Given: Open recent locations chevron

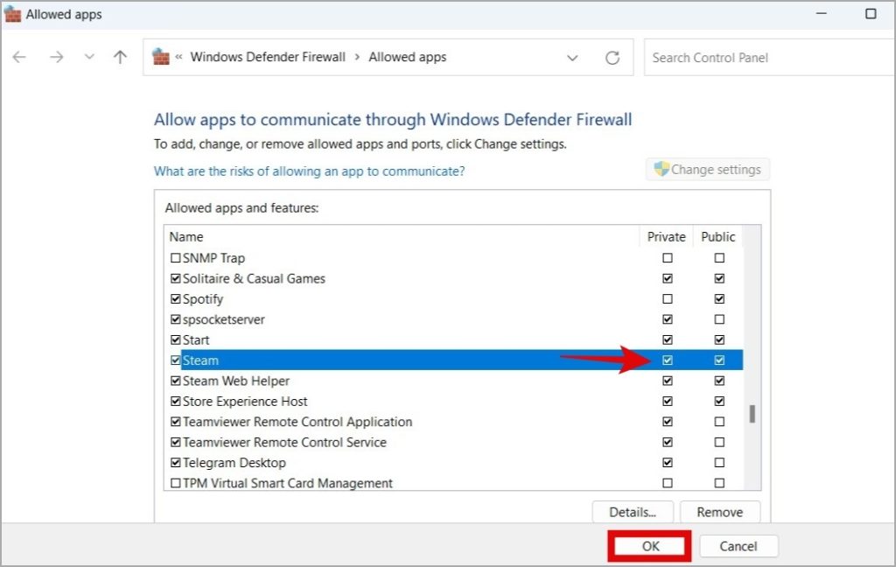Looking at the screenshot, I should 89,57.
